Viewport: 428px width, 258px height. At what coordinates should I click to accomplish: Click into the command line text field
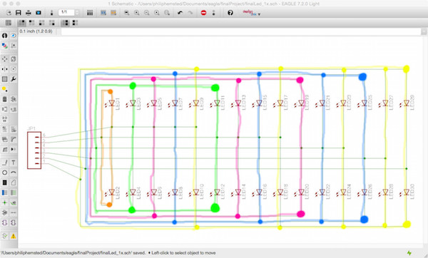[x=241, y=31]
